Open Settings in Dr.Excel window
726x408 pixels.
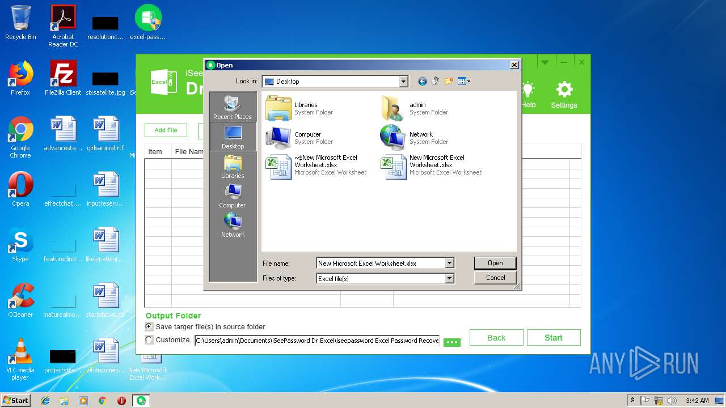(564, 95)
